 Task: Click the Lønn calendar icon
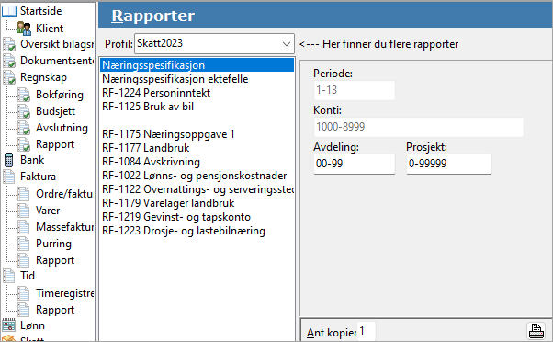coord(9,325)
